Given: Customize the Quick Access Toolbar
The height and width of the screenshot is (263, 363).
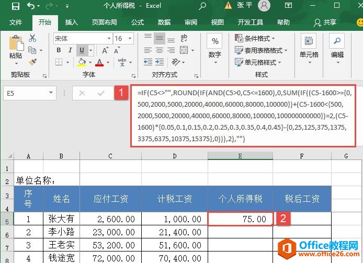Looking at the screenshot, I should 67,6.
